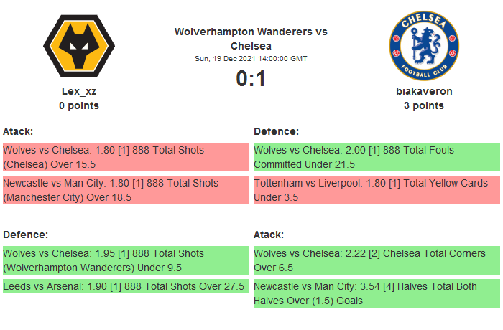
Task: Open the Lex_xz player name
Action: [79, 91]
